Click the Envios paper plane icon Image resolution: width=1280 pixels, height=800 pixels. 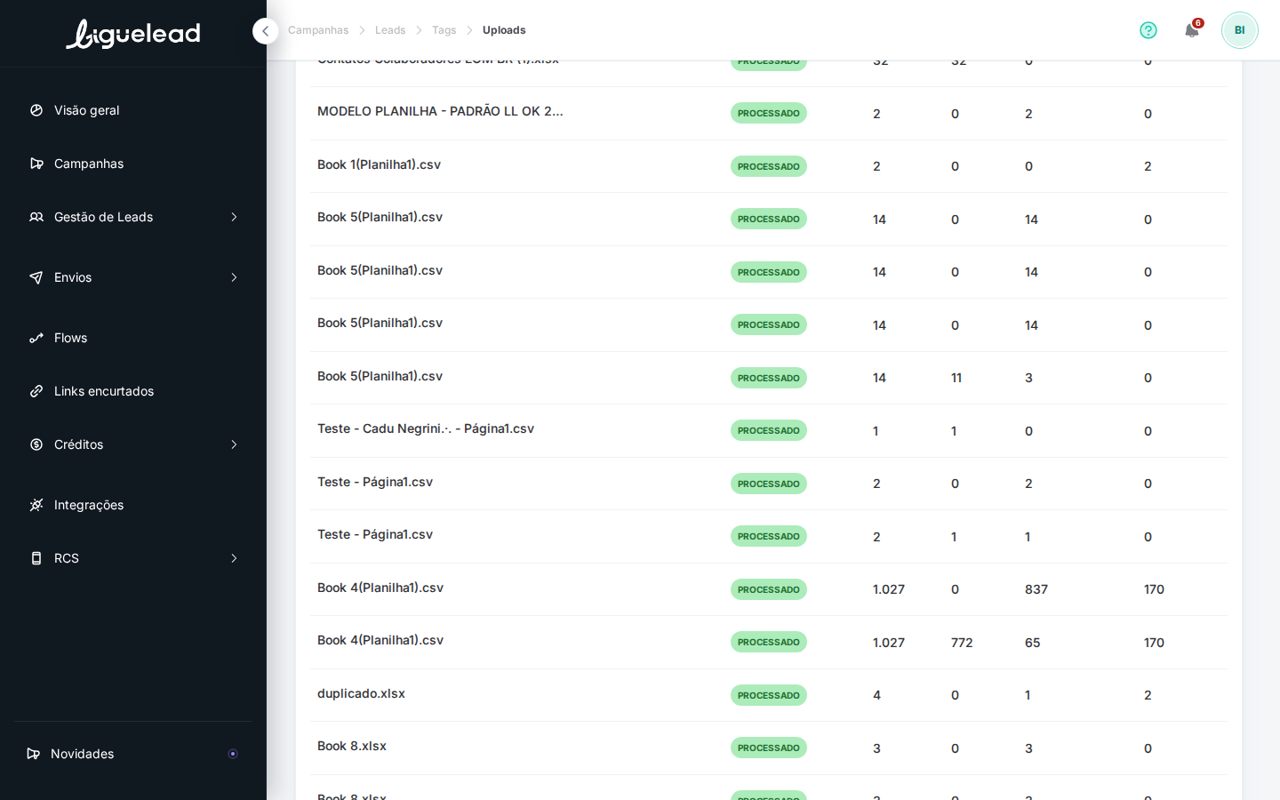coord(36,277)
